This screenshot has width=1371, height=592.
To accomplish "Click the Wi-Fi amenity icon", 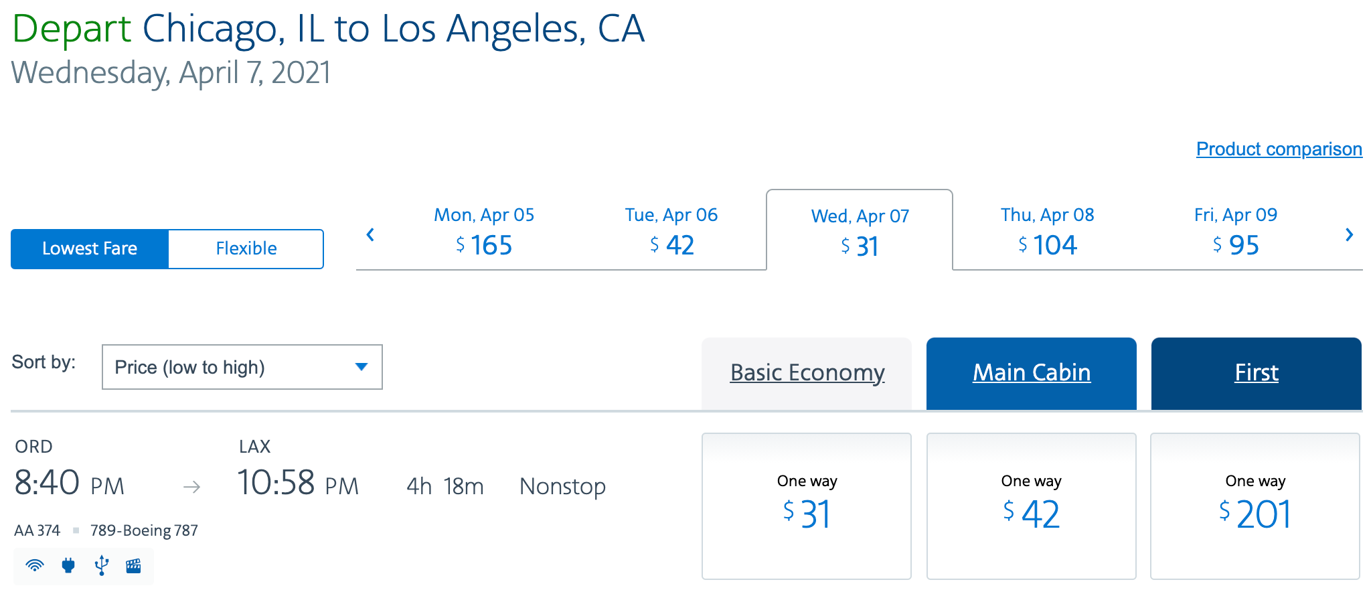I will (x=35, y=566).
